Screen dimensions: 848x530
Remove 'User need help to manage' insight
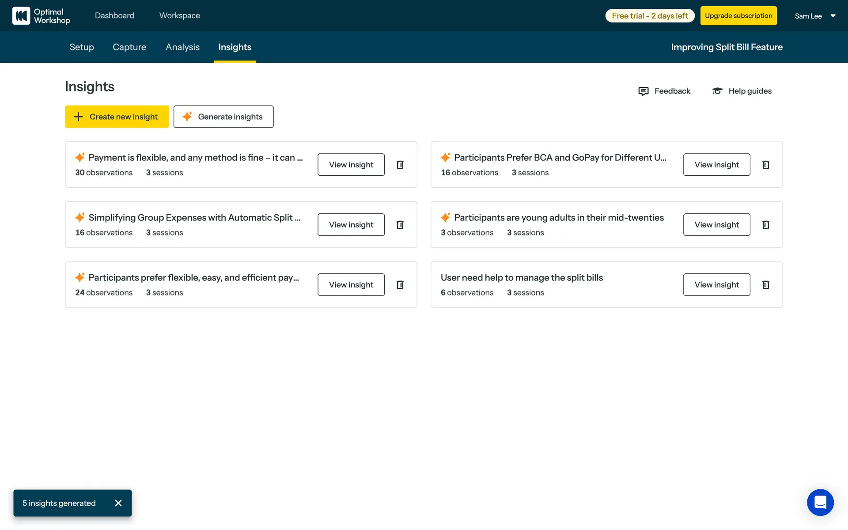(766, 285)
